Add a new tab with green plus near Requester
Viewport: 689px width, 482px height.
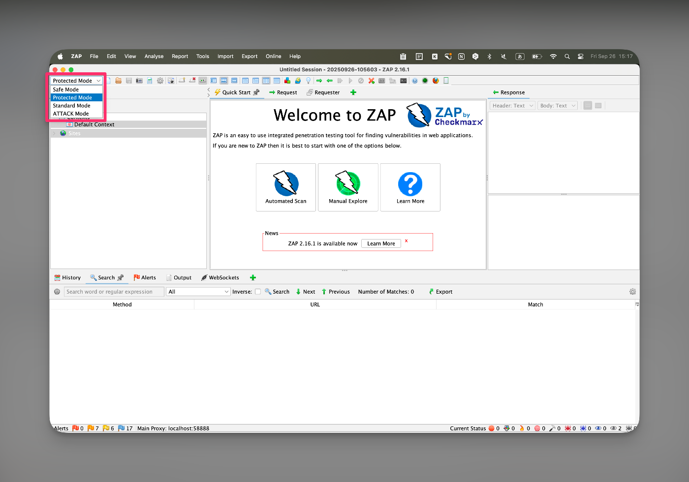click(353, 92)
